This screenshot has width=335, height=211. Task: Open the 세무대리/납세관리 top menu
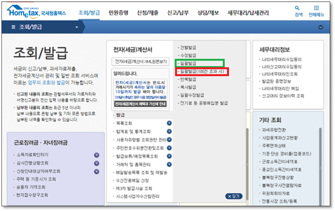[248, 13]
